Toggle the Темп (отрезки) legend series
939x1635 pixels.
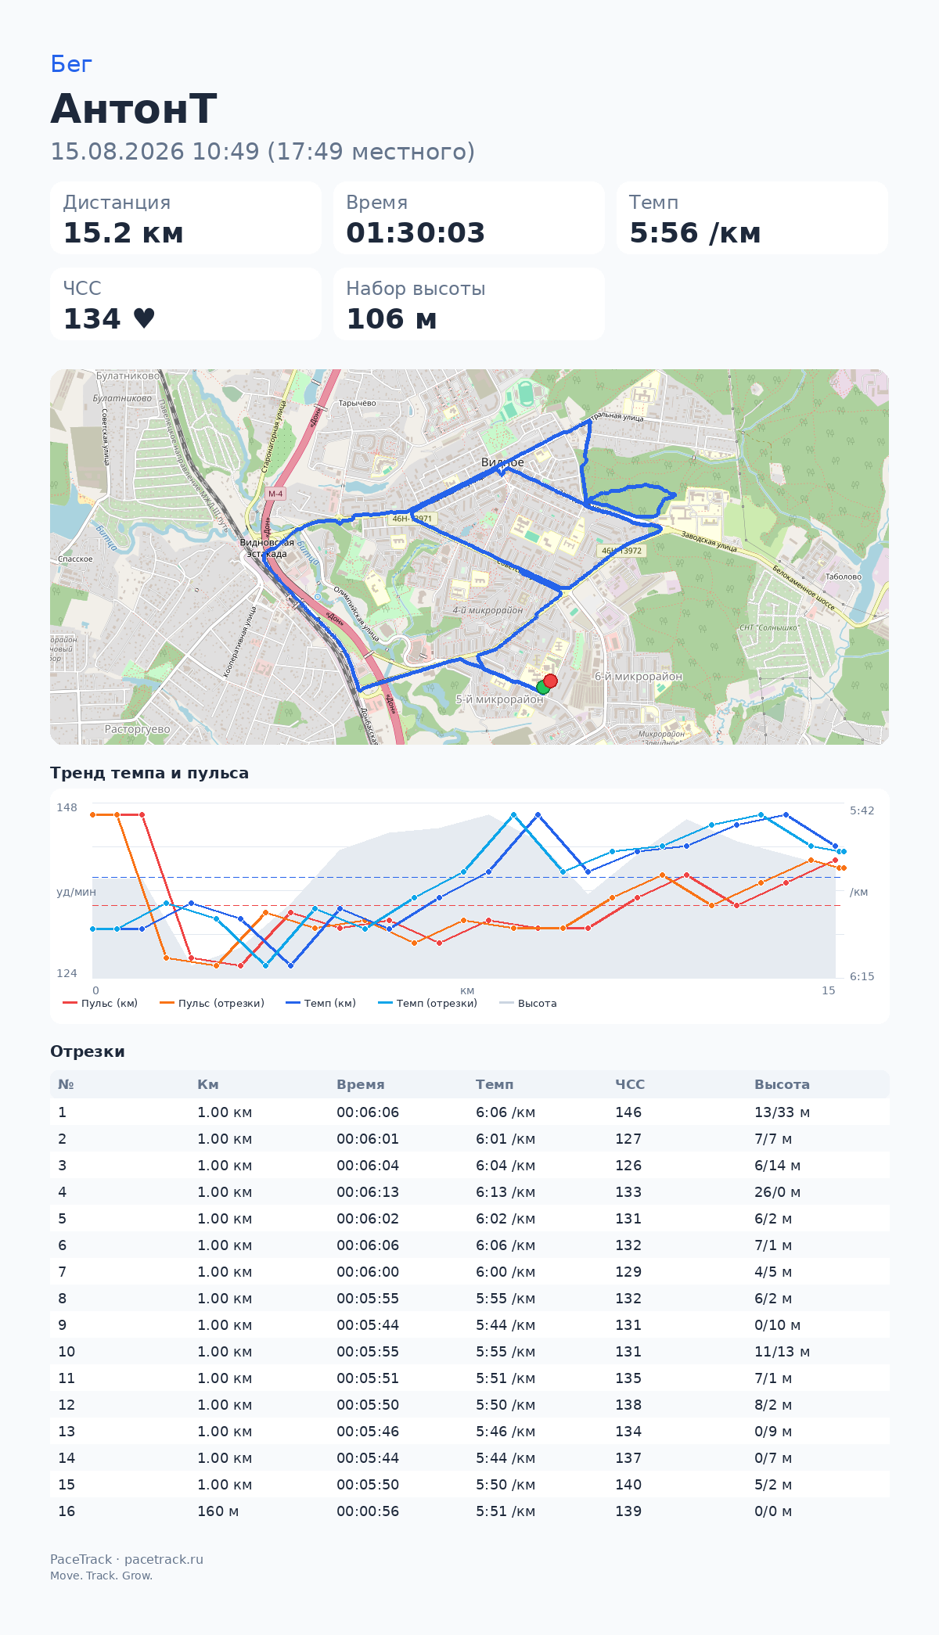coord(427,1003)
